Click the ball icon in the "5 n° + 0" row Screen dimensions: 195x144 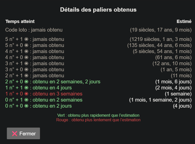(26, 45)
